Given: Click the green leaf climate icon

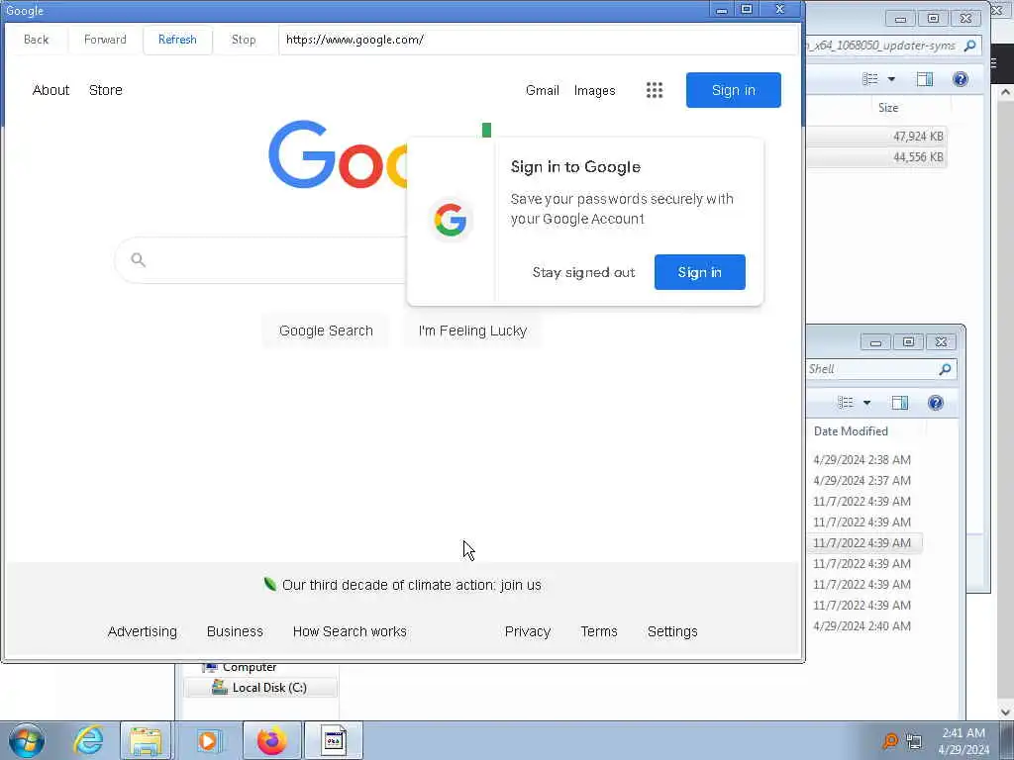Looking at the screenshot, I should click(269, 584).
